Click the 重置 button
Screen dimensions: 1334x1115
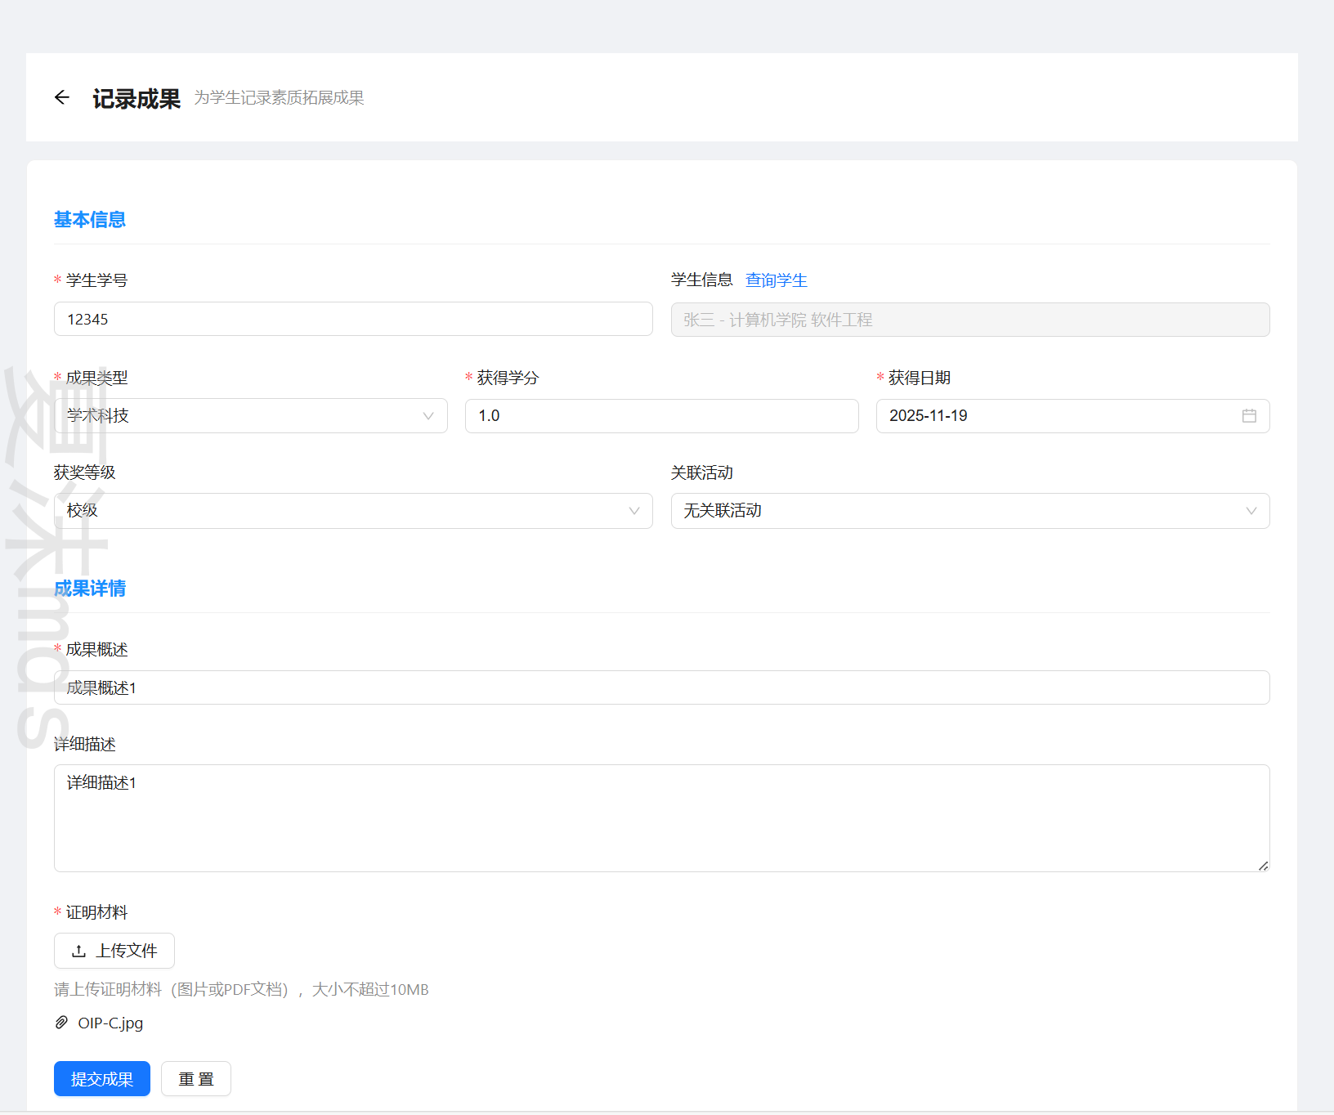[x=196, y=1079]
